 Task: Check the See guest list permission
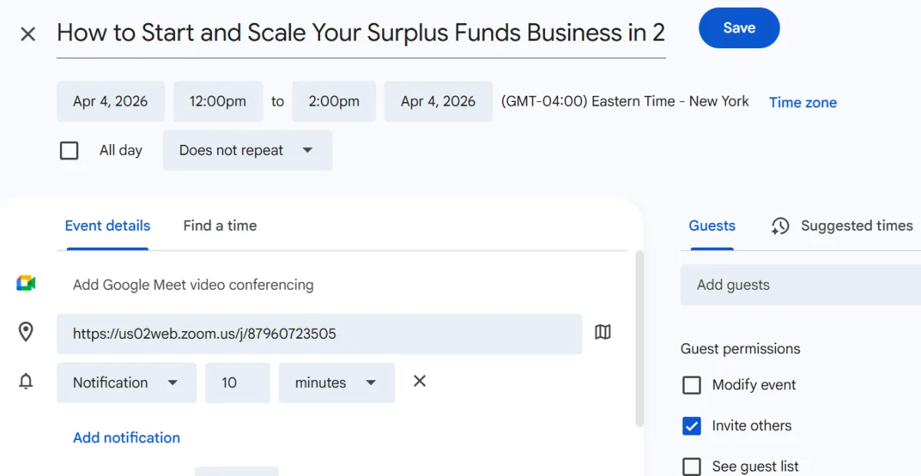(x=692, y=466)
